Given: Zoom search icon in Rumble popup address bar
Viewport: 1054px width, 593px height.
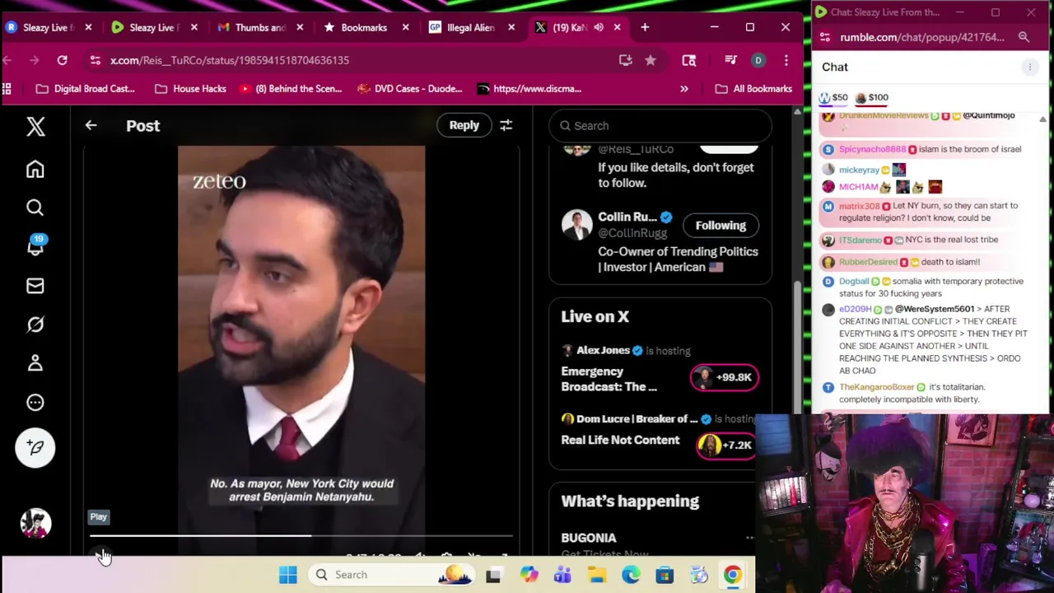Looking at the screenshot, I should (1024, 37).
